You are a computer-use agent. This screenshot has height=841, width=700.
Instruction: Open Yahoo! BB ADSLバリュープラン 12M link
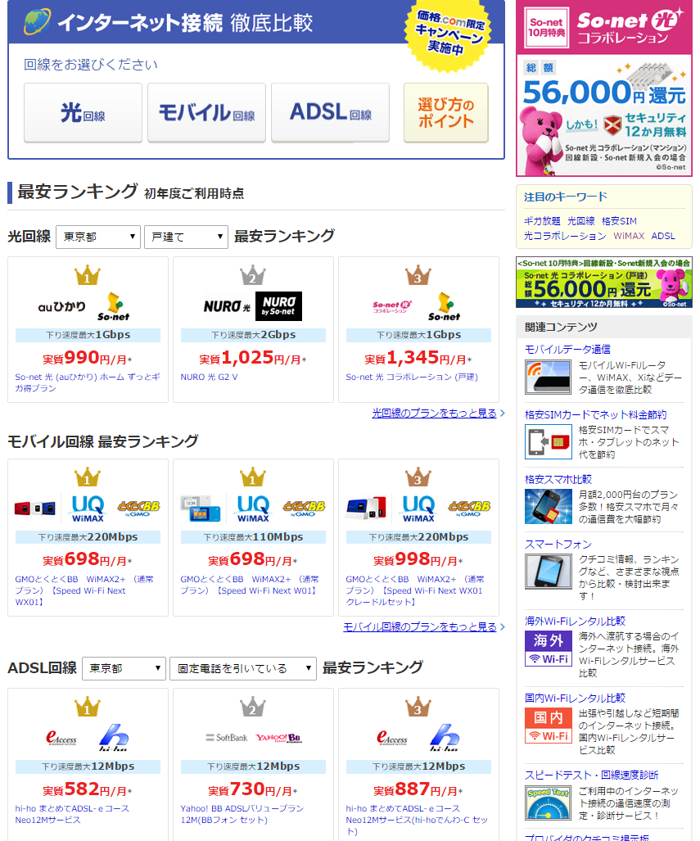[x=242, y=814]
